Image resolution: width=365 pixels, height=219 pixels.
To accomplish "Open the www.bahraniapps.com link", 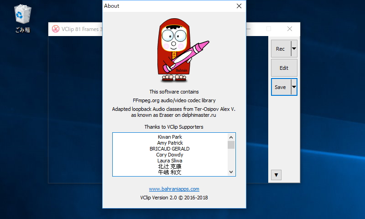I will point(174,189).
